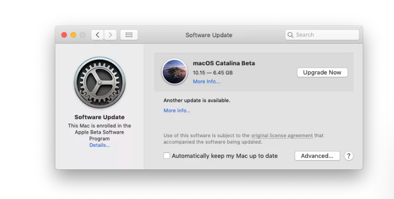Click Upgrade Now button
Image resolution: width=394 pixels, height=199 pixels.
[x=322, y=72]
